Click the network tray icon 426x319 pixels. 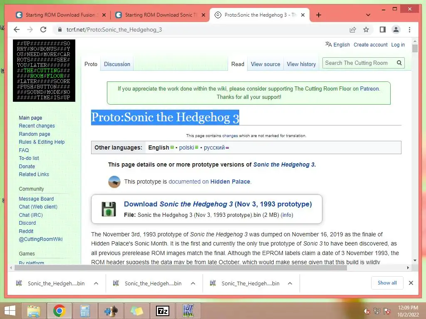tap(376, 311)
